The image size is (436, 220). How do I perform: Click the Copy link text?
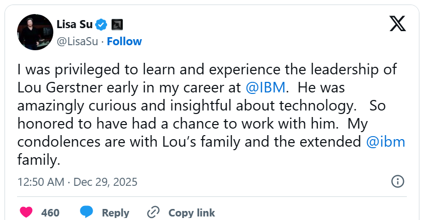pos(192,212)
